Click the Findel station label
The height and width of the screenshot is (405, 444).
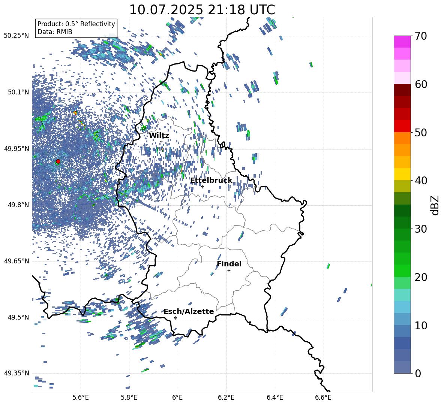click(x=229, y=264)
